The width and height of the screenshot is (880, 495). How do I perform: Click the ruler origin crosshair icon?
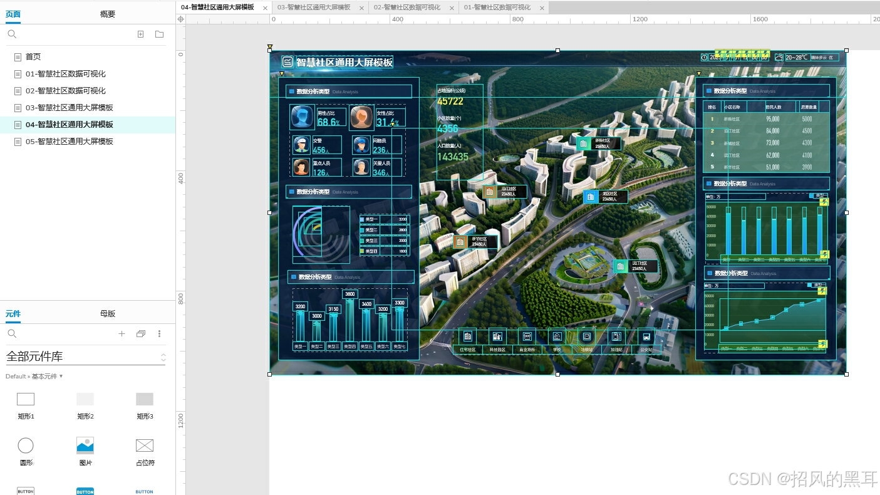[181, 19]
